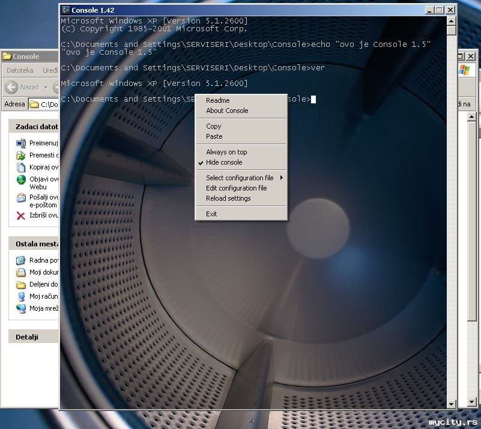Screen dimensions: 481x429
Task: Click the red X Izbriši delete icon
Action: click(x=21, y=215)
